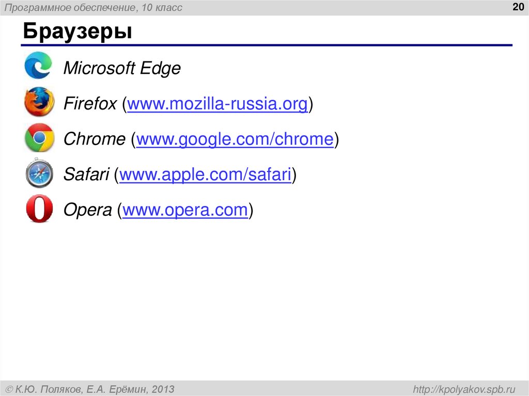Viewport: 529px width, 396px height.
Task: Click the header "Программное обеспечение, 10 класс"
Action: tap(94, 8)
